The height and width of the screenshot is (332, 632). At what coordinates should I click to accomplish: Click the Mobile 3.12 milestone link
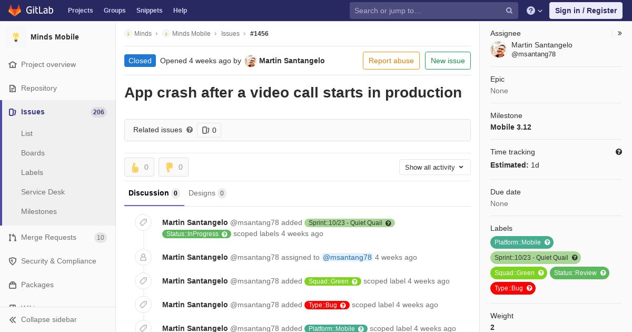click(x=511, y=127)
